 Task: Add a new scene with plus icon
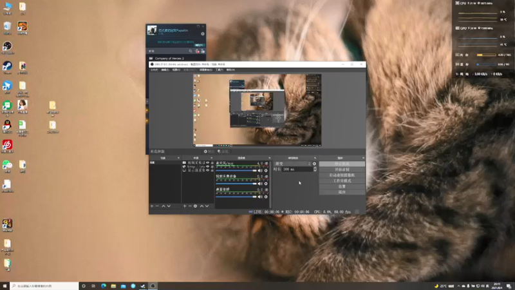click(x=152, y=206)
